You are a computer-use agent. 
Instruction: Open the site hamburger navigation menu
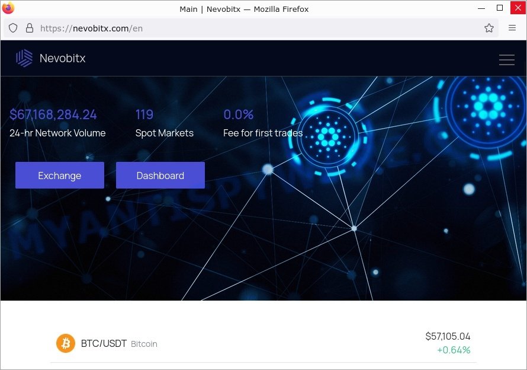pyautogui.click(x=506, y=59)
